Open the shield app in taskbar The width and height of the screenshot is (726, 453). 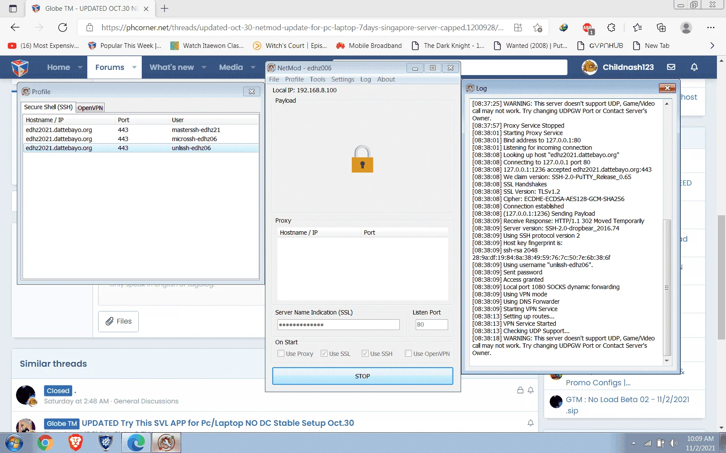tap(106, 443)
